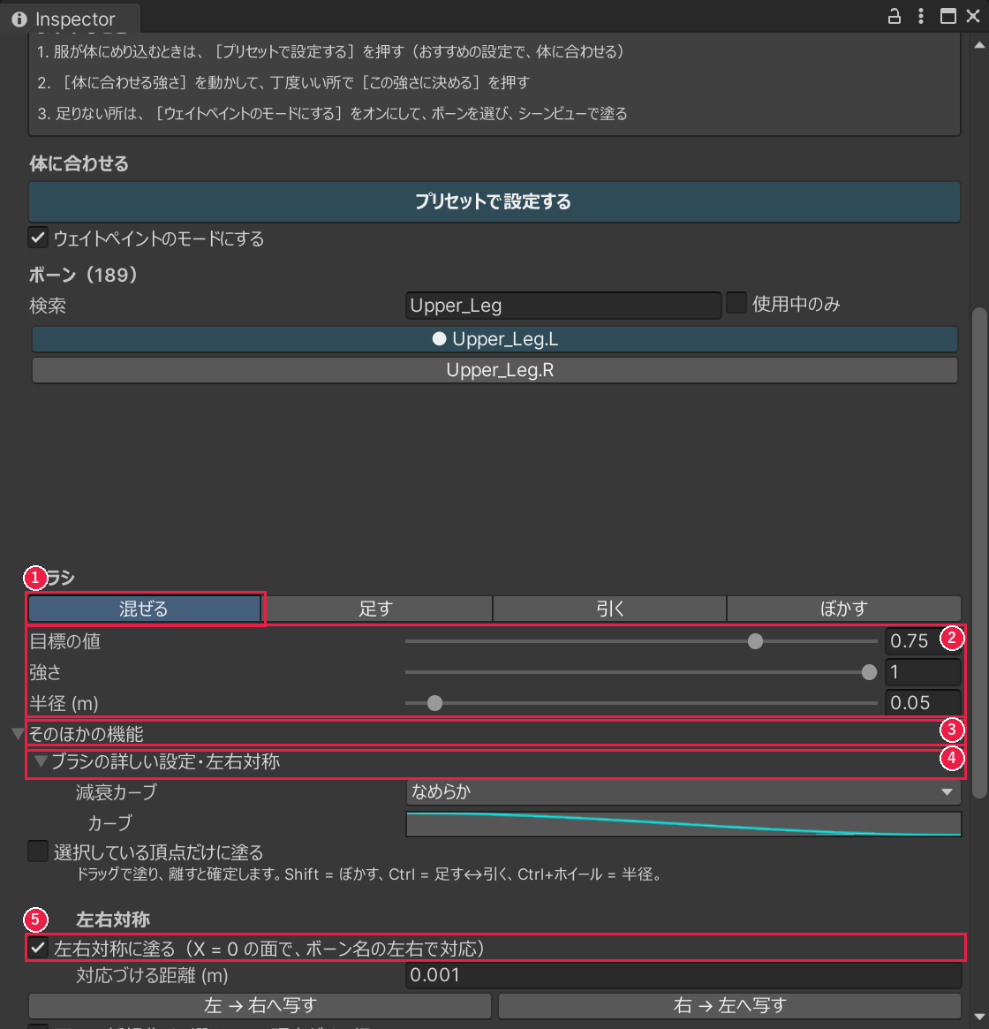Click the ボーン (189) header text
The image size is (989, 1029).
pos(83,275)
